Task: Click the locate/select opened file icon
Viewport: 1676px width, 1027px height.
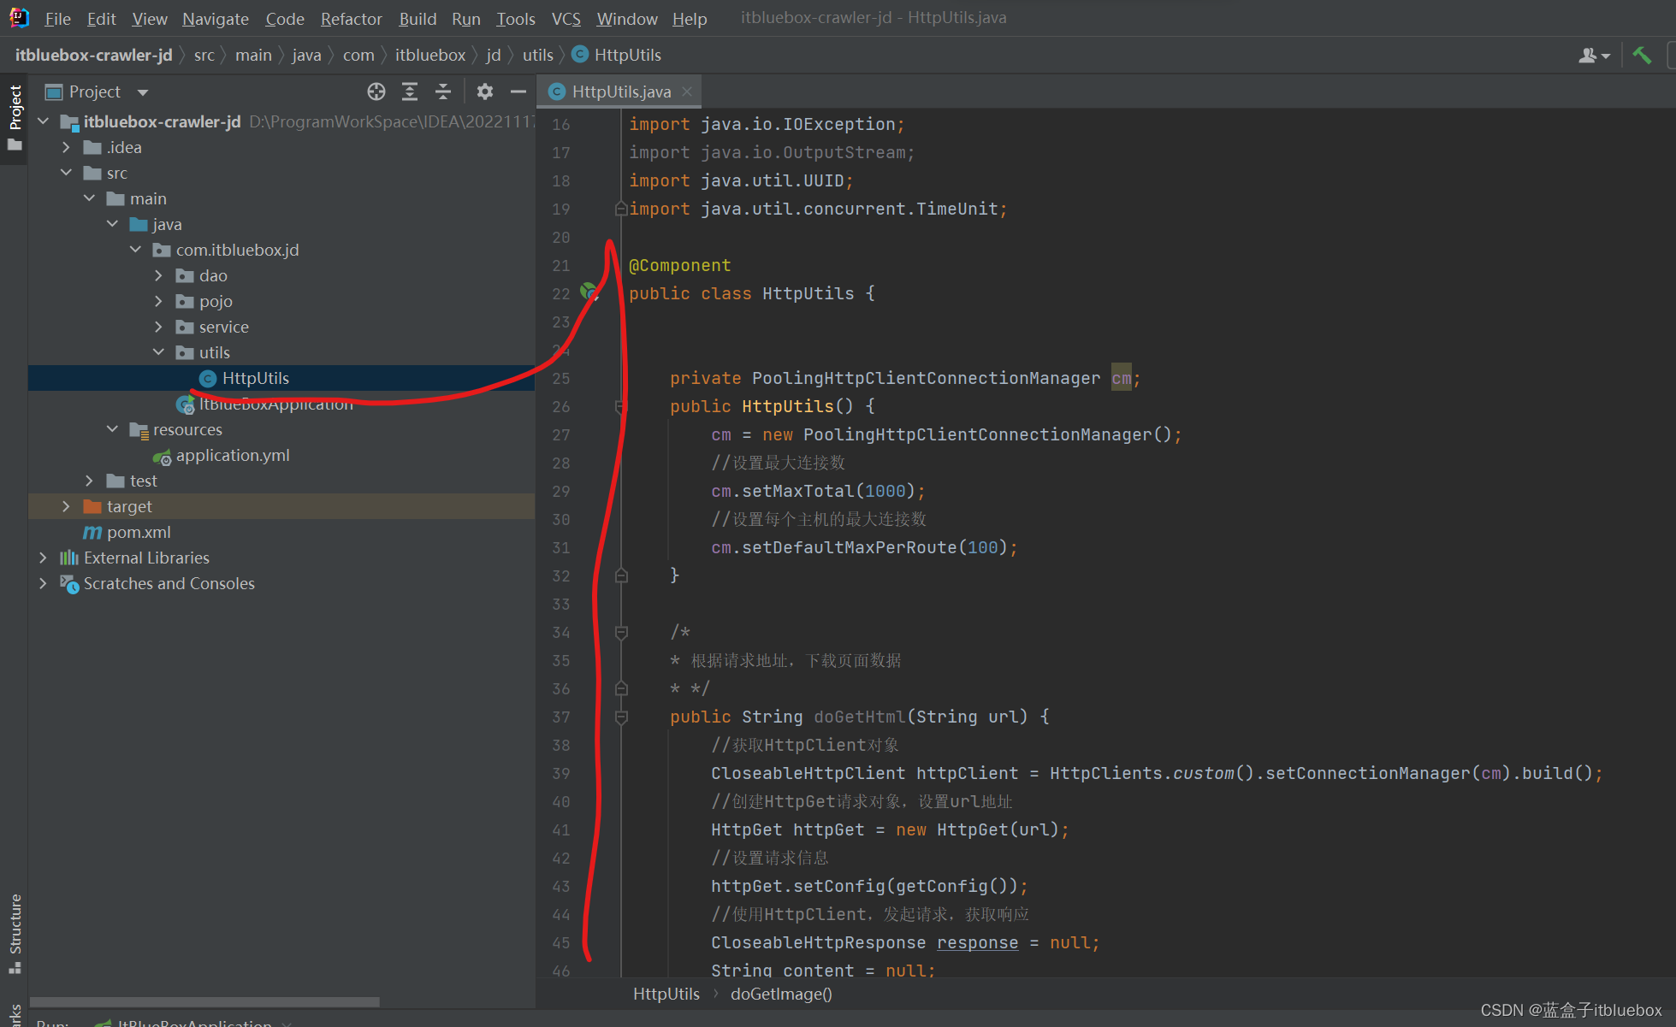Action: pos(376,91)
